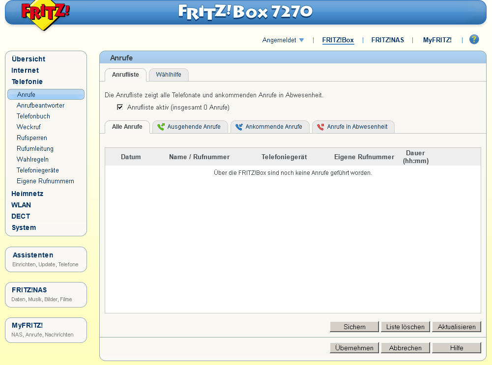Click the green outgoing calls phone icon

(x=161, y=127)
